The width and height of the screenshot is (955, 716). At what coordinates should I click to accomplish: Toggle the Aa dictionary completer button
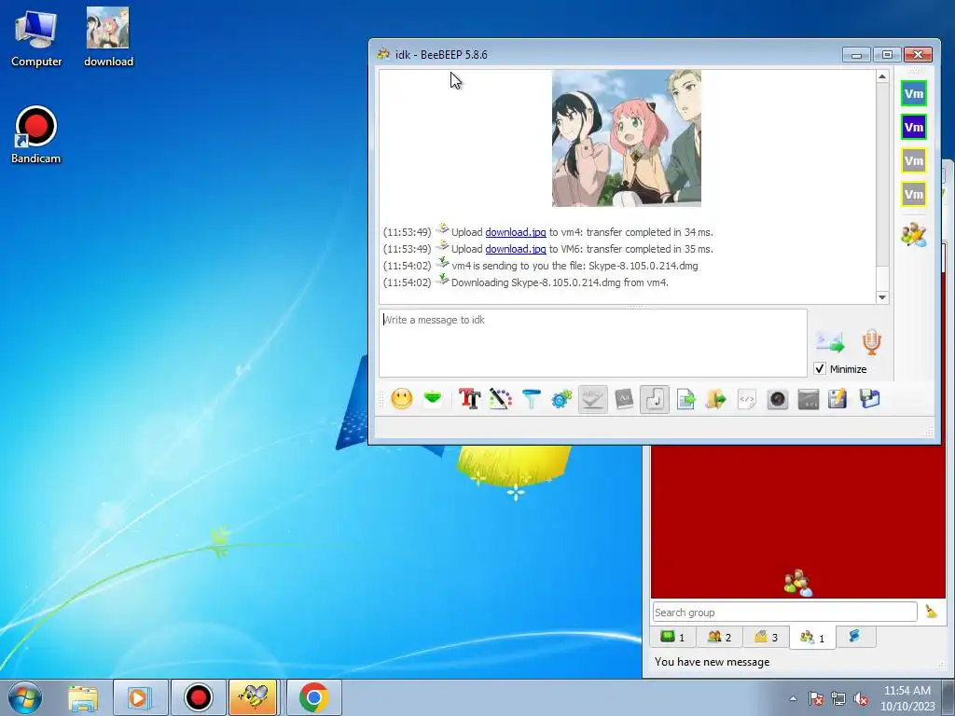coord(624,399)
